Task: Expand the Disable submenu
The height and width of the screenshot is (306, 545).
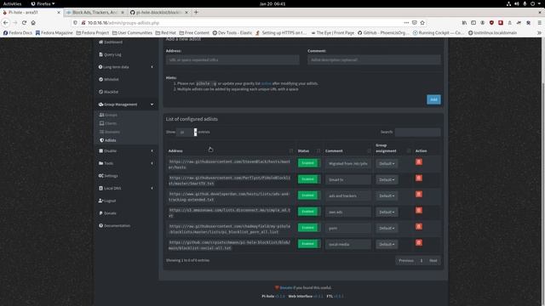Action: [126, 151]
